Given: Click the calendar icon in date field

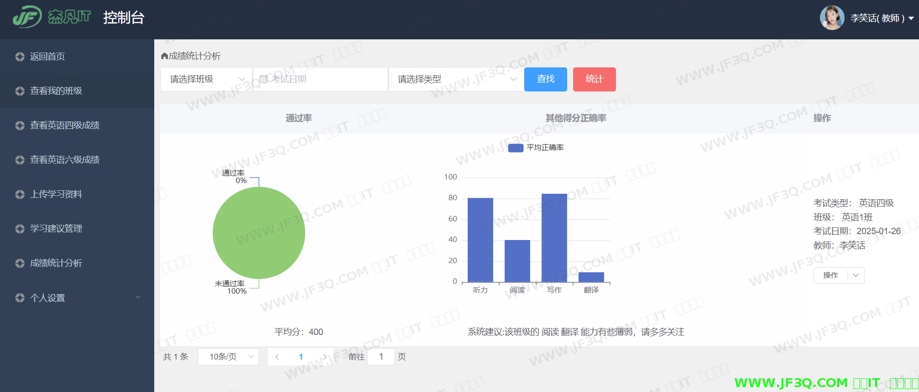Looking at the screenshot, I should [264, 79].
